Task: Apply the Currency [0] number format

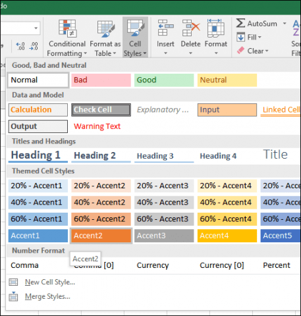Action: [x=222, y=265]
